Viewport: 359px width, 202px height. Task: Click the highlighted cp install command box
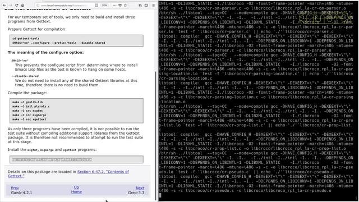76,159
